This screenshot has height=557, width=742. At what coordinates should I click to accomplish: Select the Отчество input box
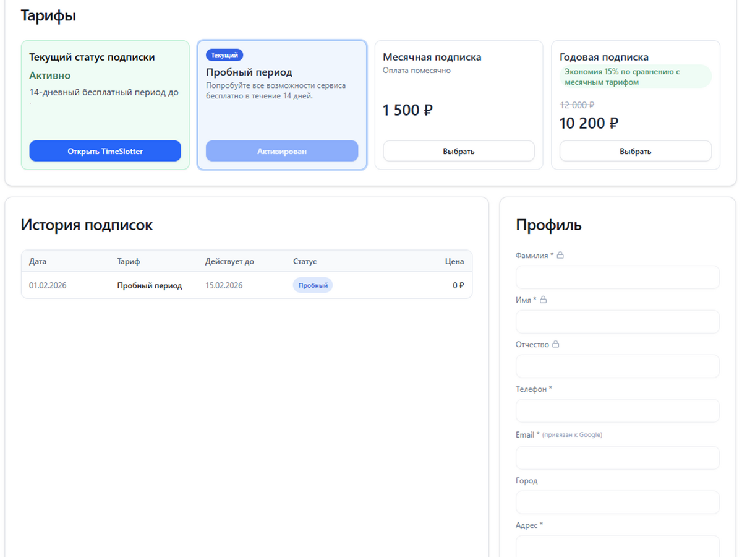coord(617,366)
